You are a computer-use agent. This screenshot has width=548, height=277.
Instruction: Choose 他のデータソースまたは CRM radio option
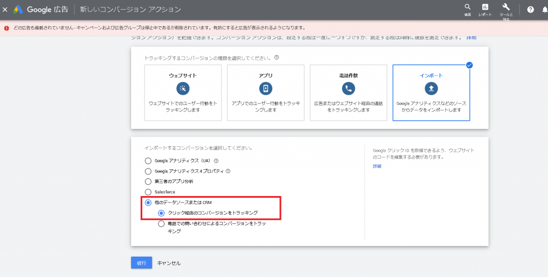pos(148,203)
